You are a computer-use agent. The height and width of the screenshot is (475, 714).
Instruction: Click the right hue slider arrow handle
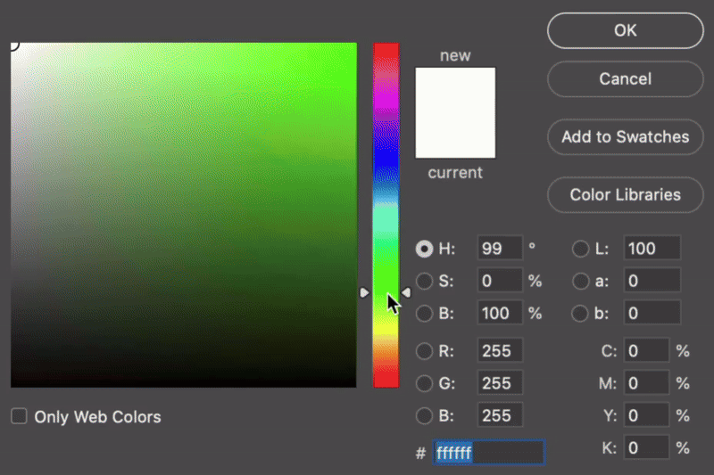coord(406,292)
